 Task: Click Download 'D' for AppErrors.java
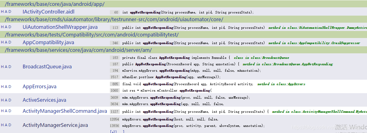tap(10, 86)
